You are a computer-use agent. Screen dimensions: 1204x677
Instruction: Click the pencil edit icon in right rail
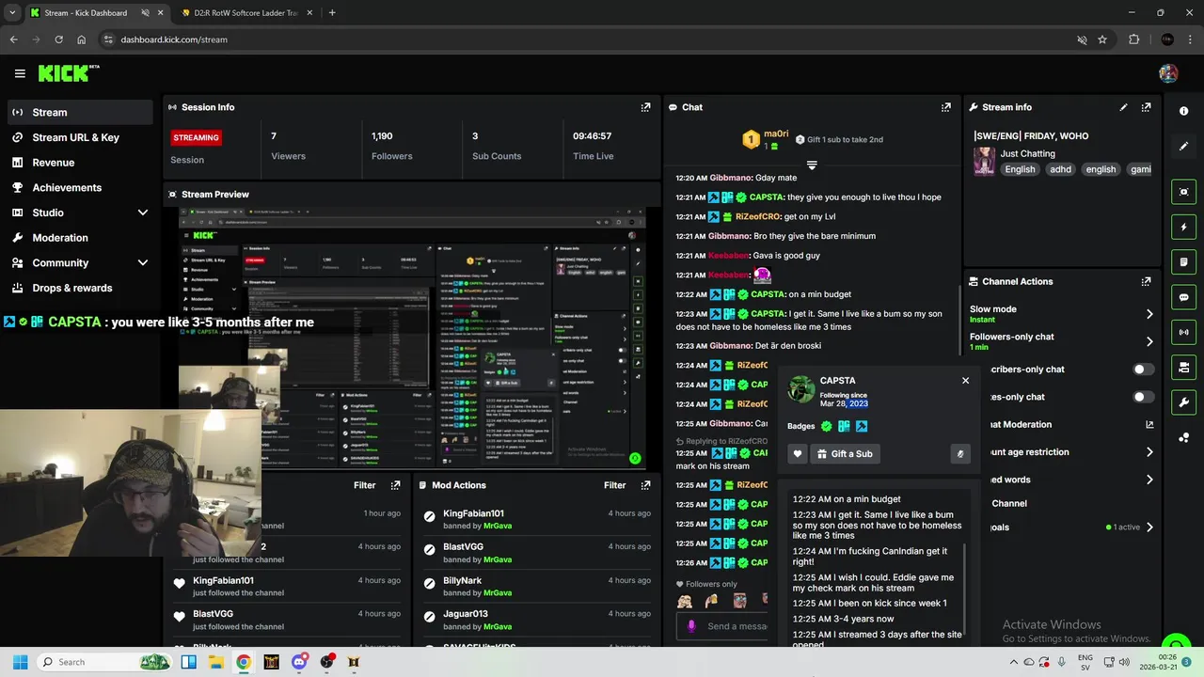(1183, 147)
